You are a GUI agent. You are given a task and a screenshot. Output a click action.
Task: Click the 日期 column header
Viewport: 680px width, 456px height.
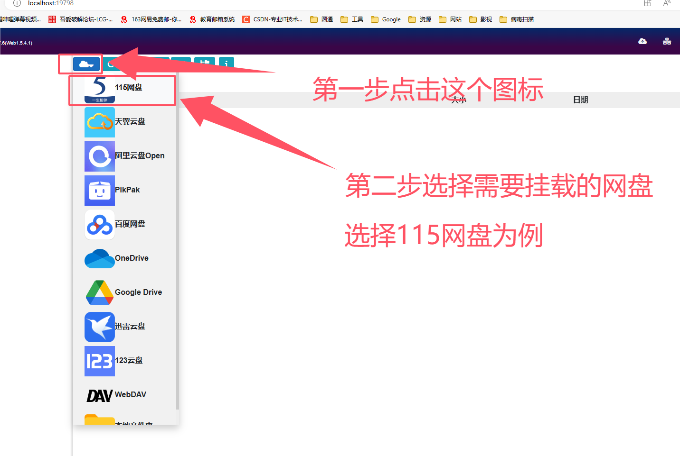click(x=580, y=100)
